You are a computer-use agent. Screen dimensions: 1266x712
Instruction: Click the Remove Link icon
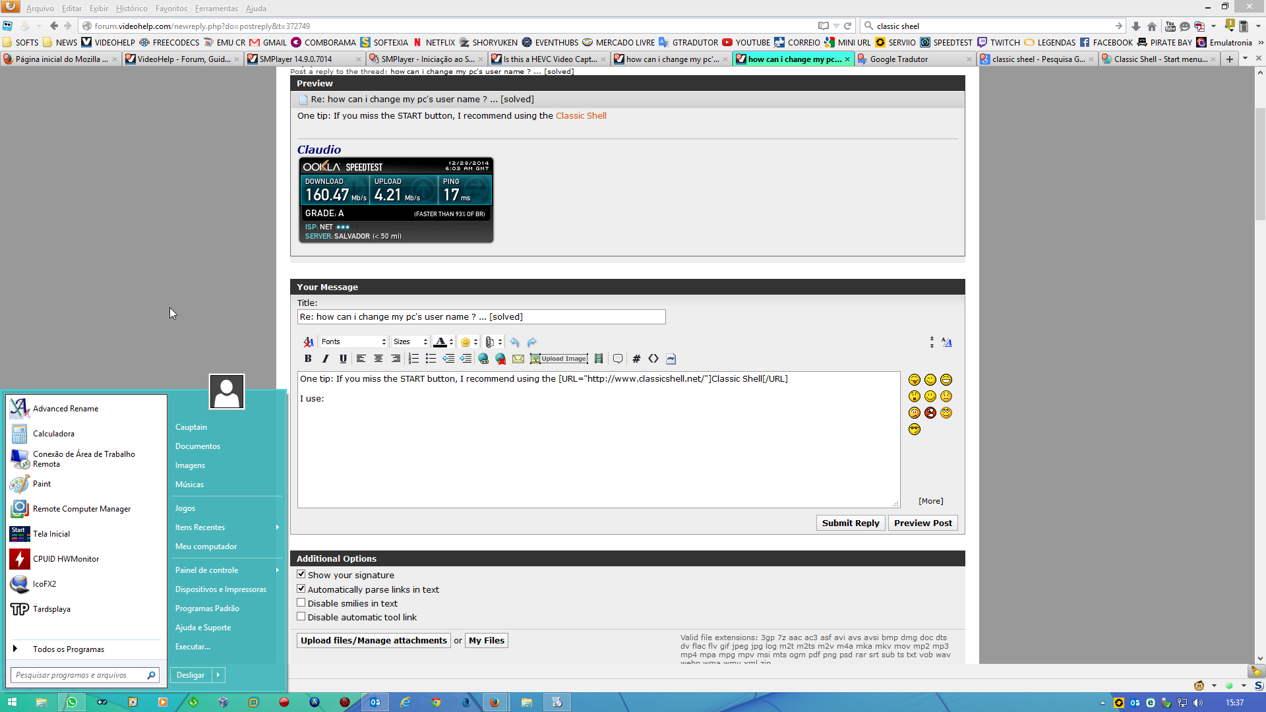pos(500,359)
